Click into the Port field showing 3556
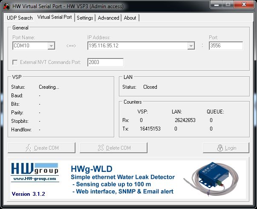This screenshot has height=209, width=257. click(225, 46)
